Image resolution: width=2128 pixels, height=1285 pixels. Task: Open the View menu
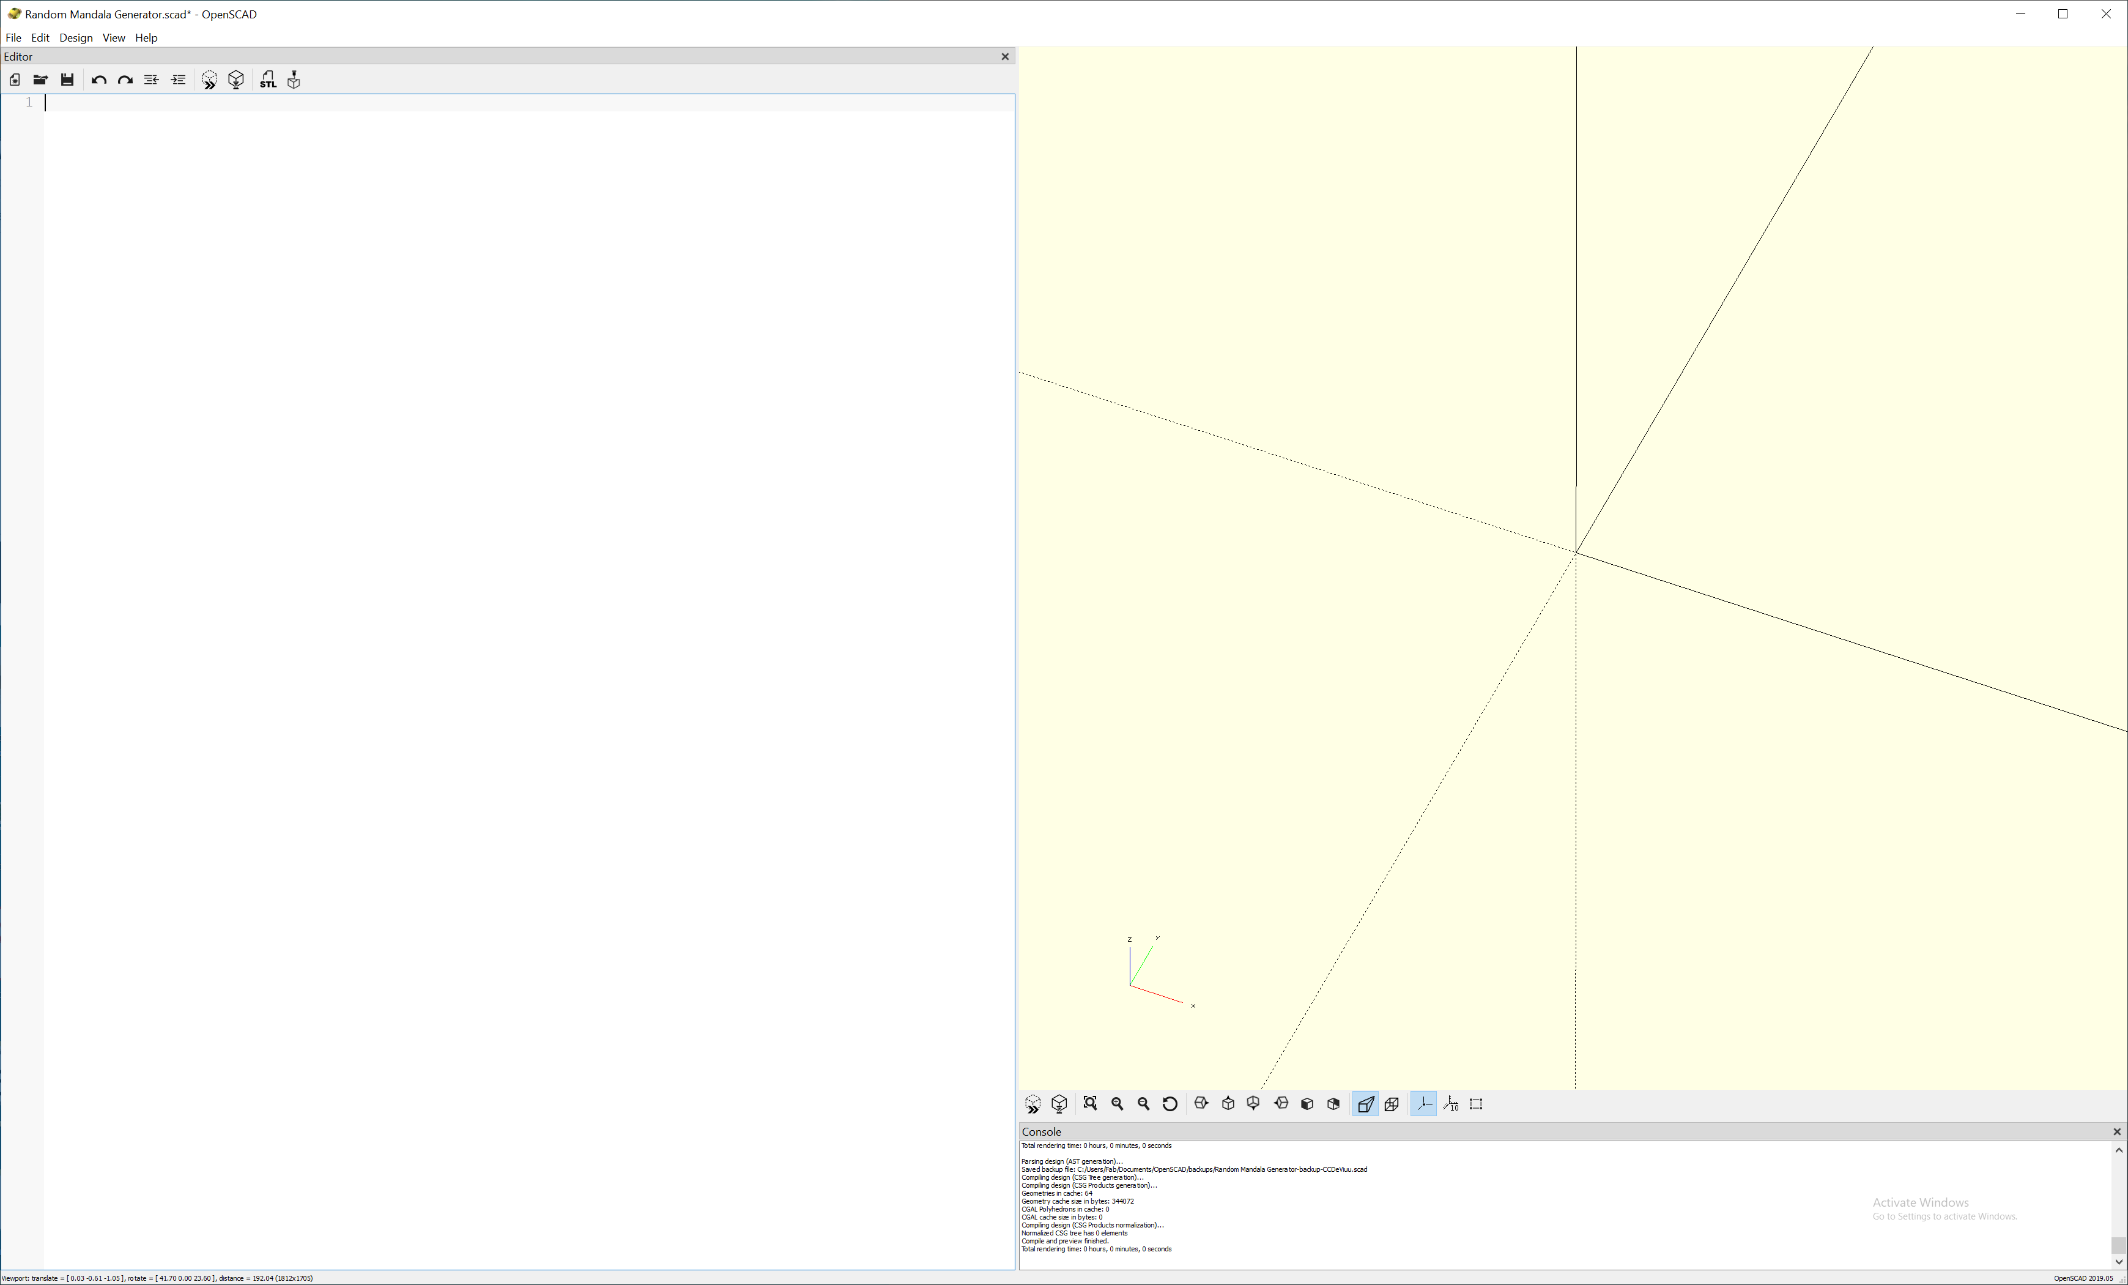(114, 38)
